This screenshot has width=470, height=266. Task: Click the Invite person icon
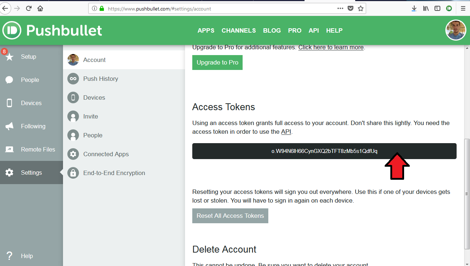pyautogui.click(x=73, y=116)
